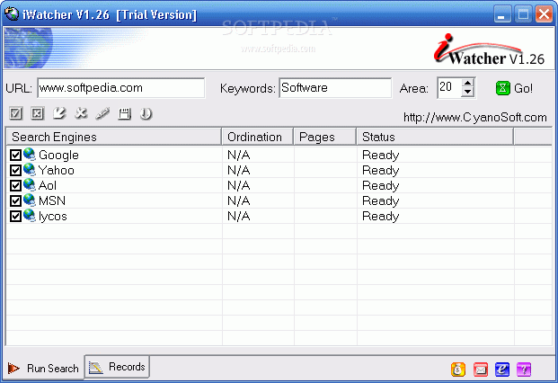Sort by the Search Engines column header
558x383 pixels.
[114, 137]
